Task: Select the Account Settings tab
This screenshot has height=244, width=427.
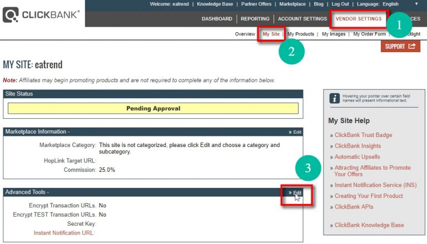Action: pyautogui.click(x=302, y=19)
